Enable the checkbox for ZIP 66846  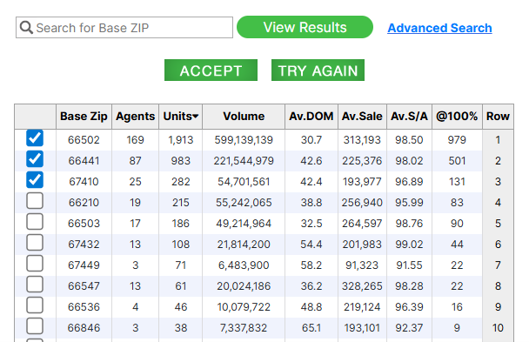35,326
